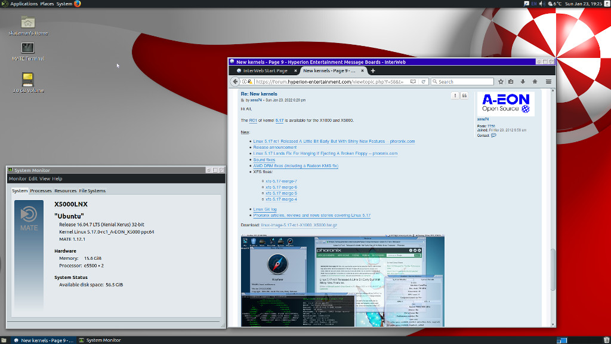Open the Phoronix articles covering Linux 5.17 link

pos(311,215)
